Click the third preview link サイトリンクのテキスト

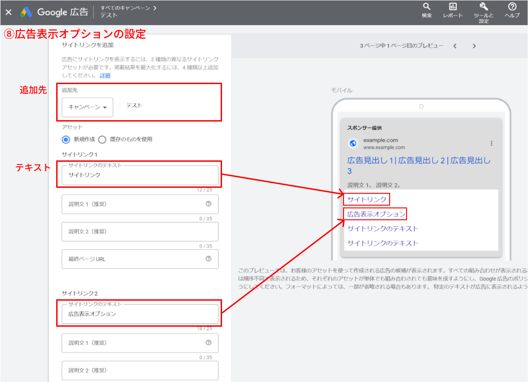(382, 228)
